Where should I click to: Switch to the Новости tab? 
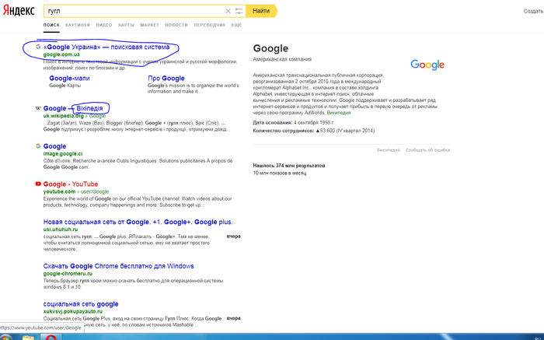(x=176, y=25)
